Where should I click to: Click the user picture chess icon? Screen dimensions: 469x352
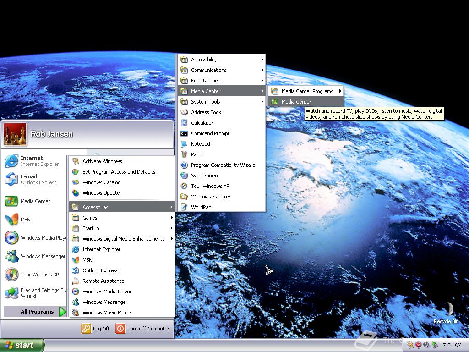click(x=15, y=134)
